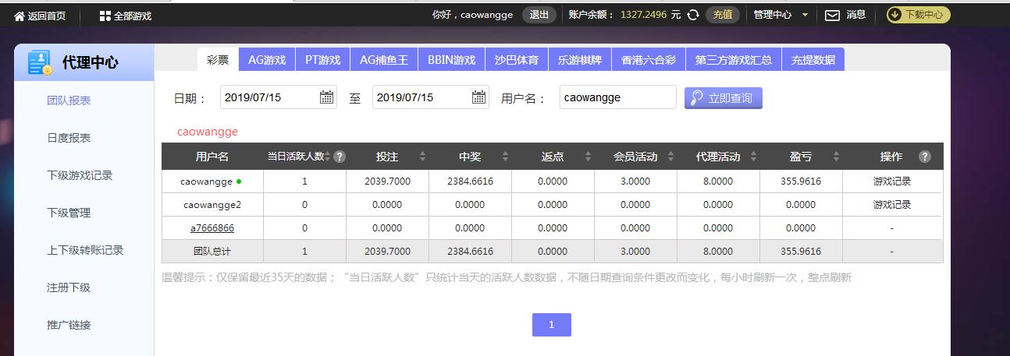Image resolution: width=1010 pixels, height=356 pixels.
Task: Open the AG捕鱼王 tab
Action: (x=384, y=60)
